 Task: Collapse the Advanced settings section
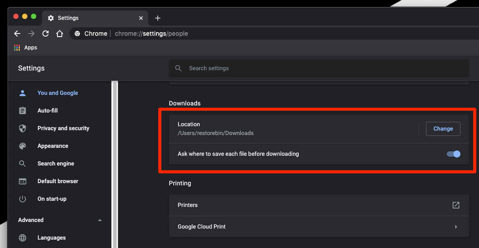(x=99, y=220)
